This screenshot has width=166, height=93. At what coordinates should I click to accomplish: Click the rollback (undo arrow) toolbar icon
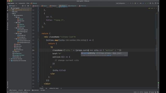tap(153, 3)
